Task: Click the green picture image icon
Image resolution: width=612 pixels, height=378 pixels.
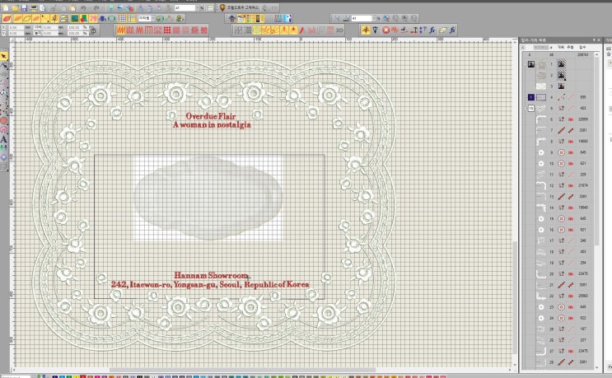Action: [74, 18]
